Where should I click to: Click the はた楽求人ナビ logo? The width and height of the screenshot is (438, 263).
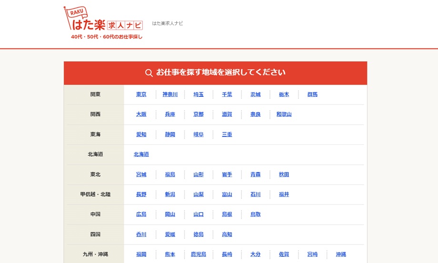click(x=103, y=23)
